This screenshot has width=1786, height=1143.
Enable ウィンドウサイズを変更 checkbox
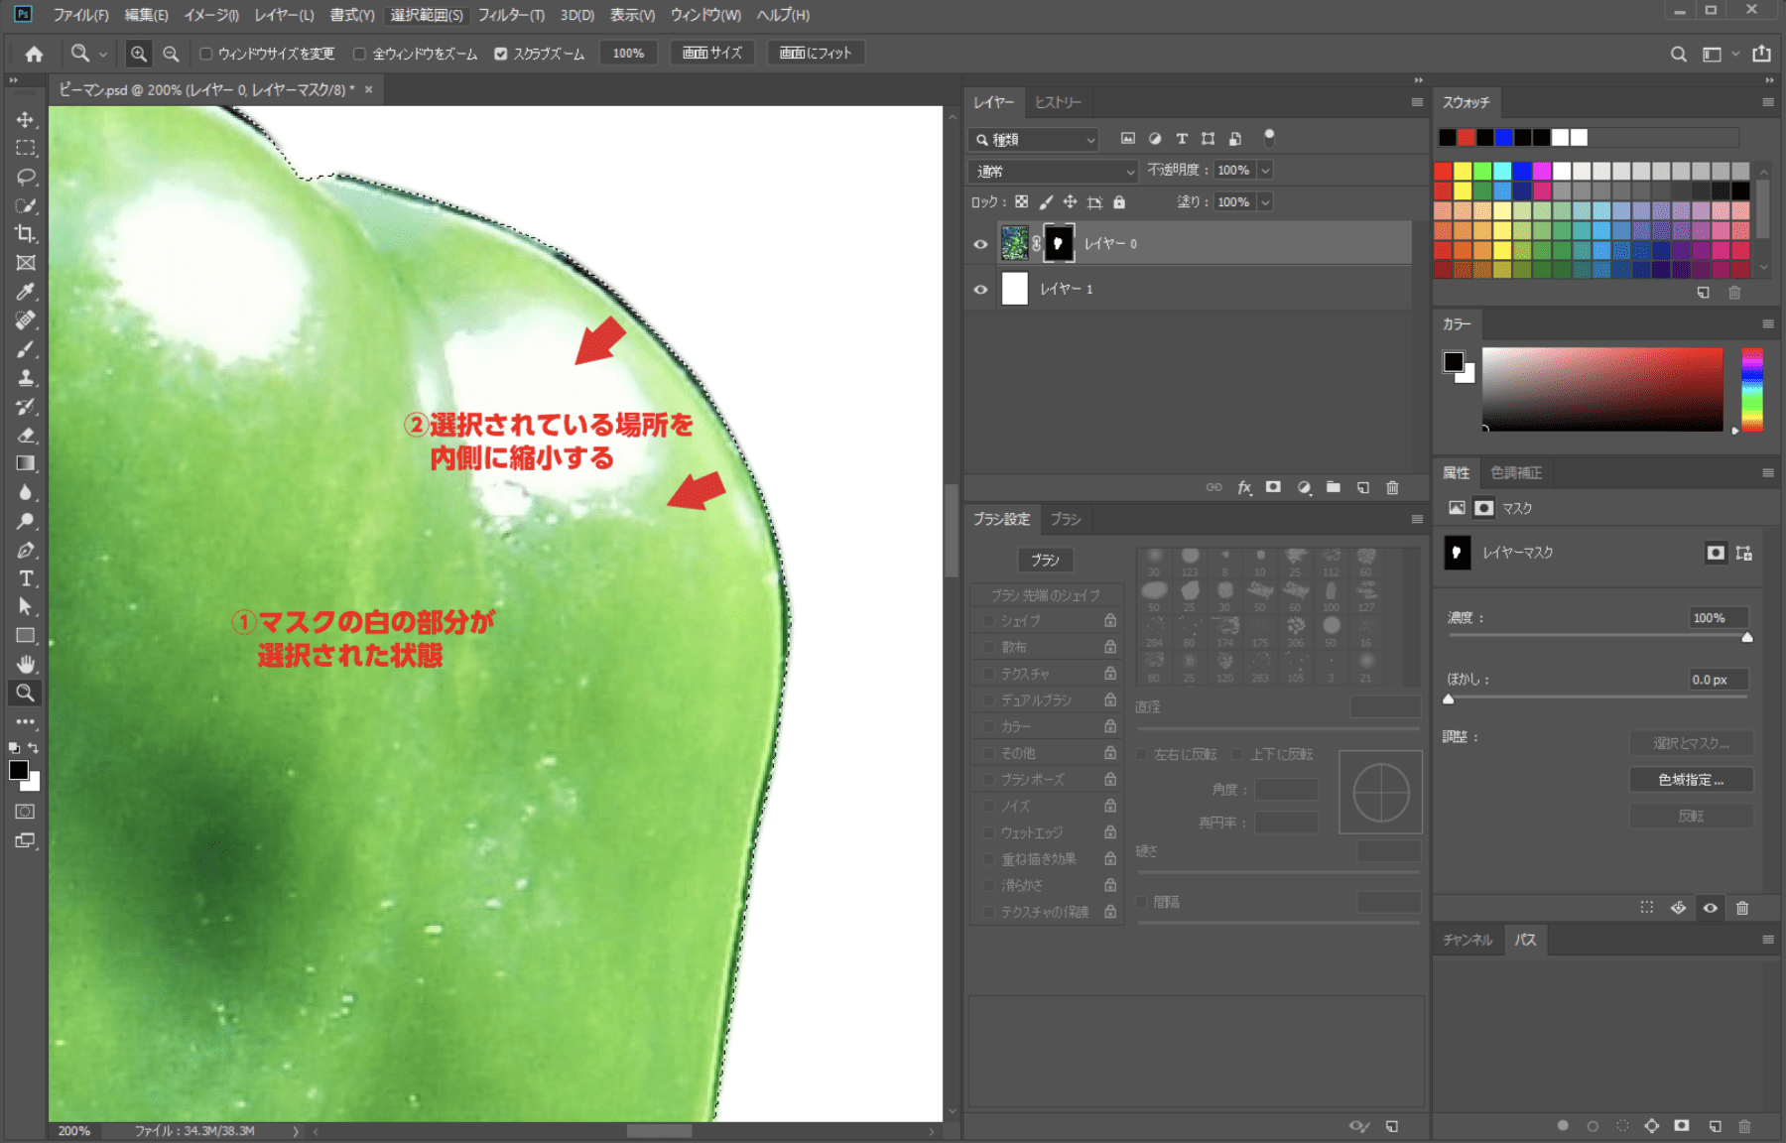click(x=206, y=54)
